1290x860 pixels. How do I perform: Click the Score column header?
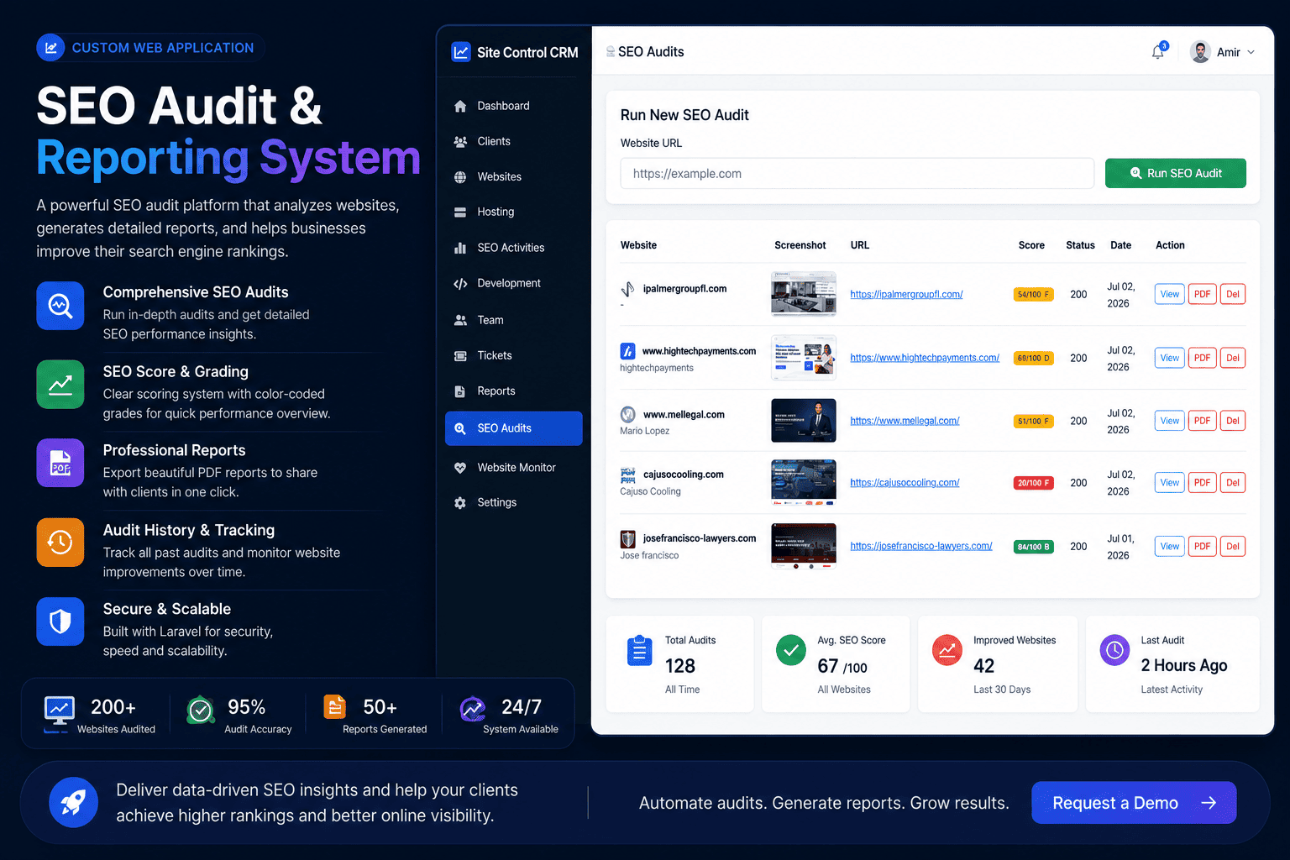tap(1031, 245)
